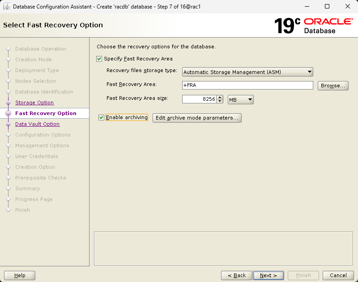
Task: Click the Browse... button
Action: [x=333, y=85]
